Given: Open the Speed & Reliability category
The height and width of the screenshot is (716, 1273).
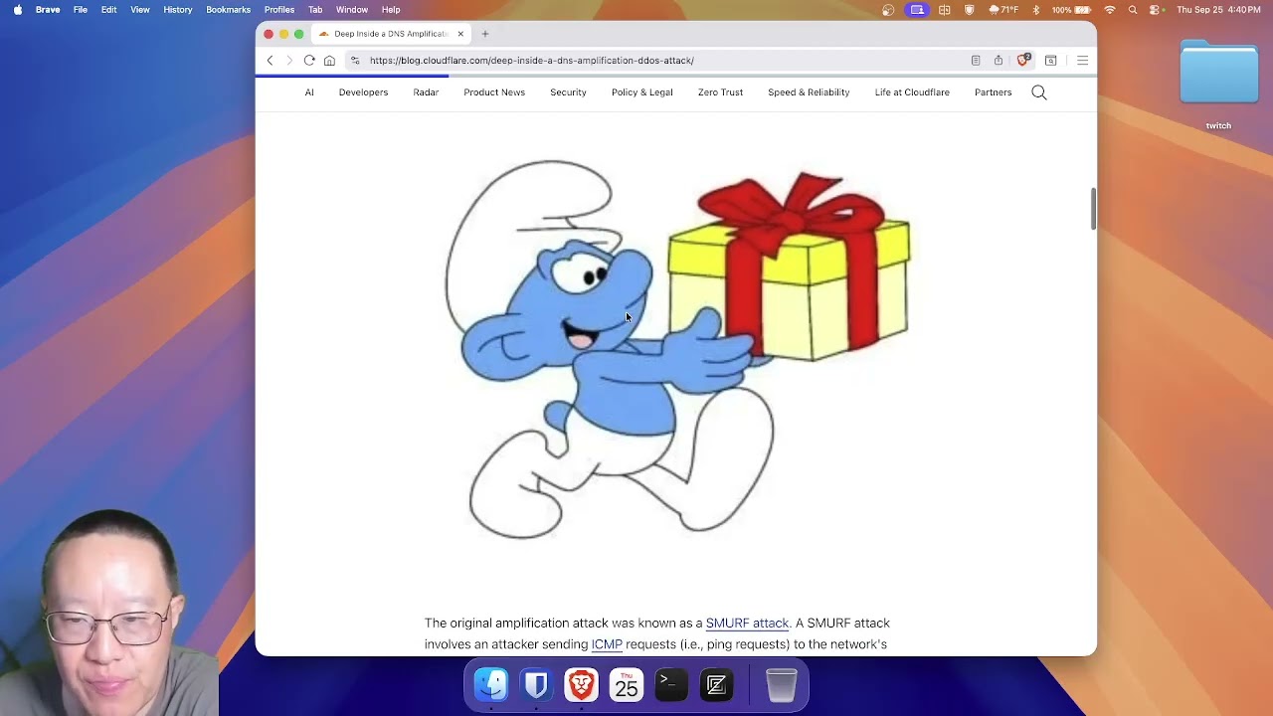Looking at the screenshot, I should 809,92.
